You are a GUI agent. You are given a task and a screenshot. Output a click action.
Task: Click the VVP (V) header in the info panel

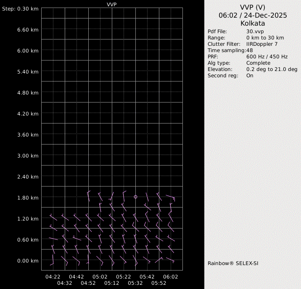coord(253,7)
